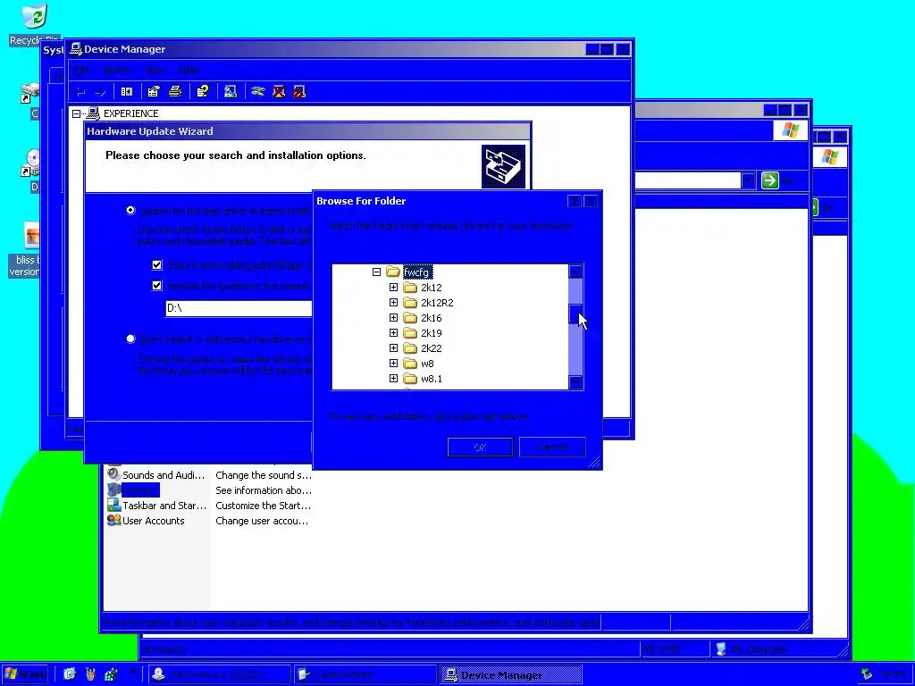The image size is (915, 686).
Task: Click the w8.1 folder icon
Action: [x=411, y=379]
